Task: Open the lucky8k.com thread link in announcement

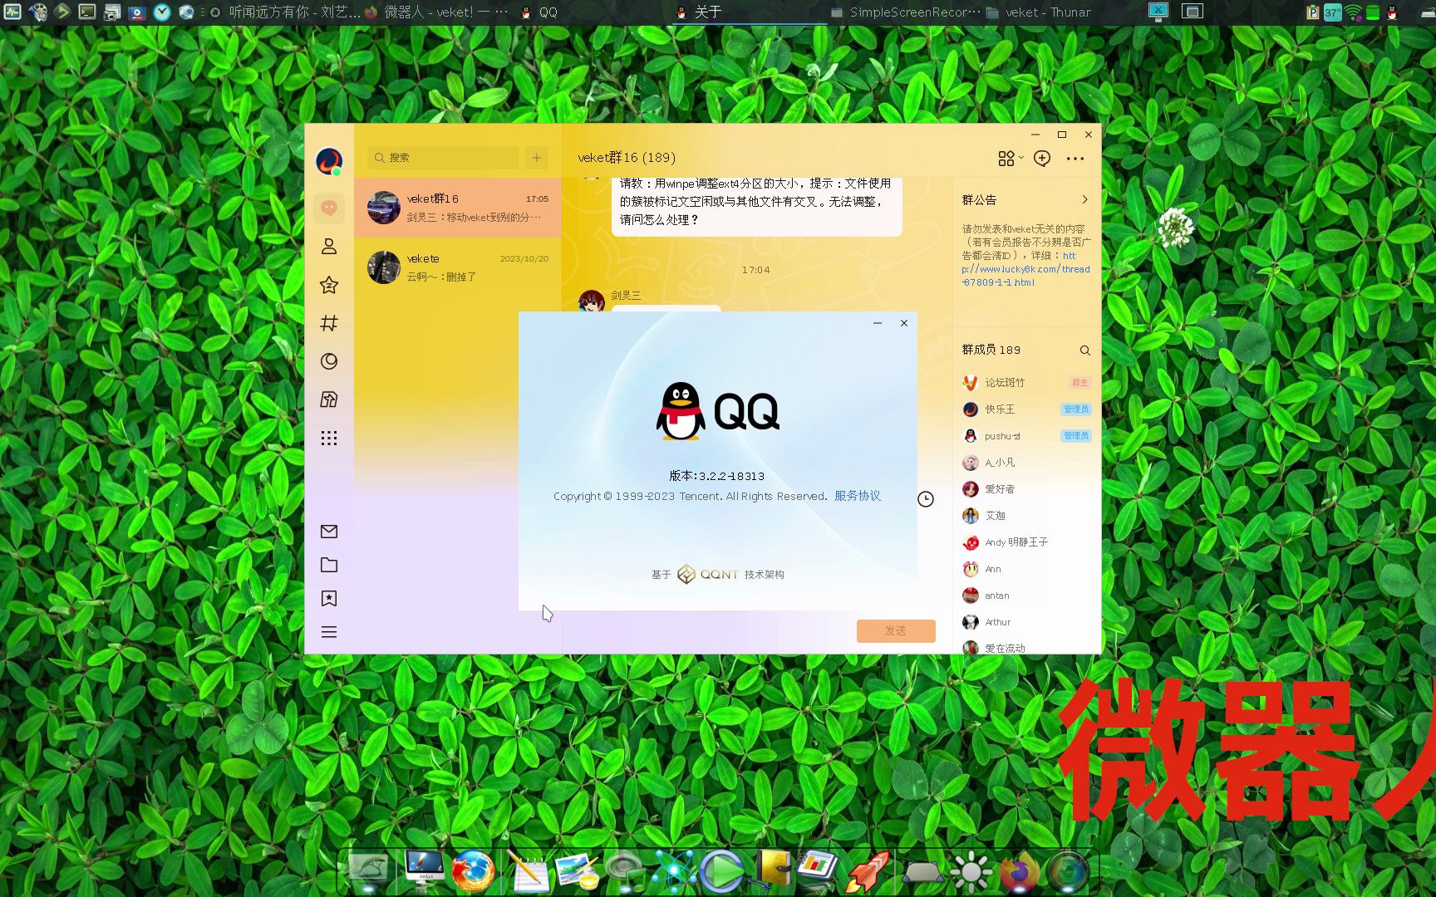Action: tap(1026, 269)
